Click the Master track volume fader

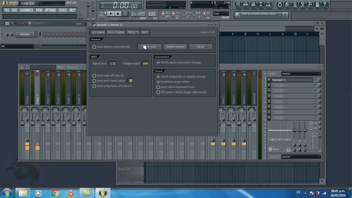(x=22, y=123)
